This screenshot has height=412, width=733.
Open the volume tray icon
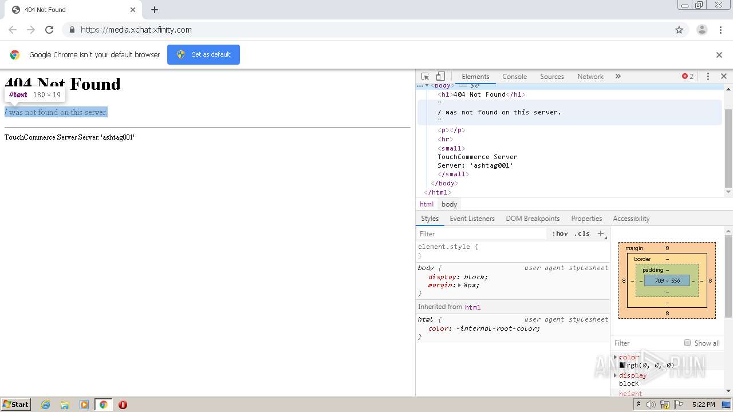pyautogui.click(x=651, y=405)
